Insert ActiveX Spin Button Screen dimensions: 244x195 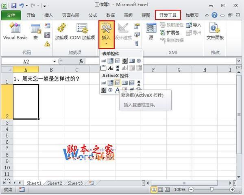[103, 90]
